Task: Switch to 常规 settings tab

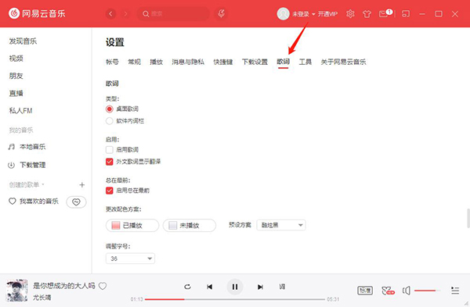Action: 134,62
